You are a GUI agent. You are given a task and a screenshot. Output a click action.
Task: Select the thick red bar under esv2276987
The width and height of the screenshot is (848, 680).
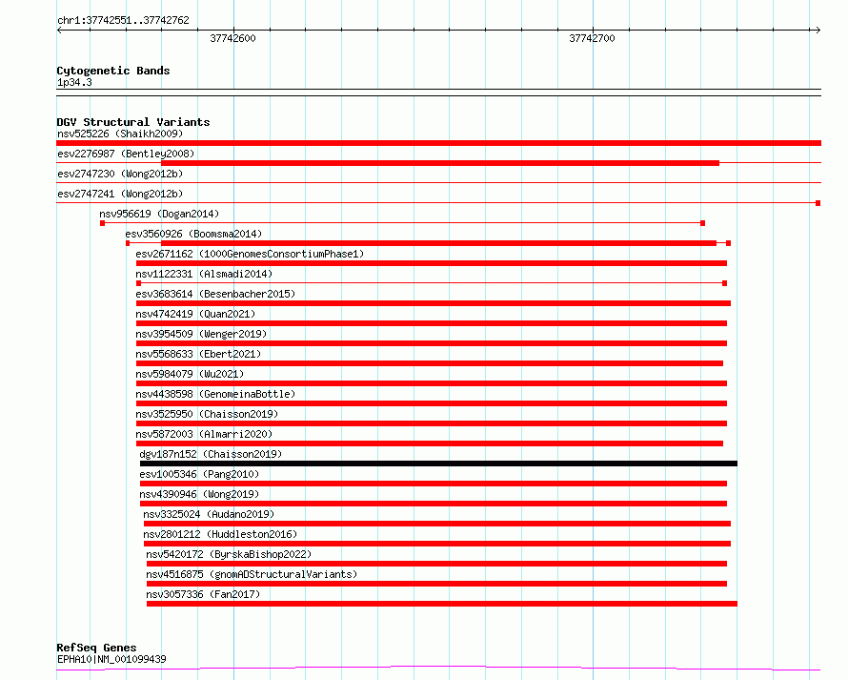pos(440,163)
